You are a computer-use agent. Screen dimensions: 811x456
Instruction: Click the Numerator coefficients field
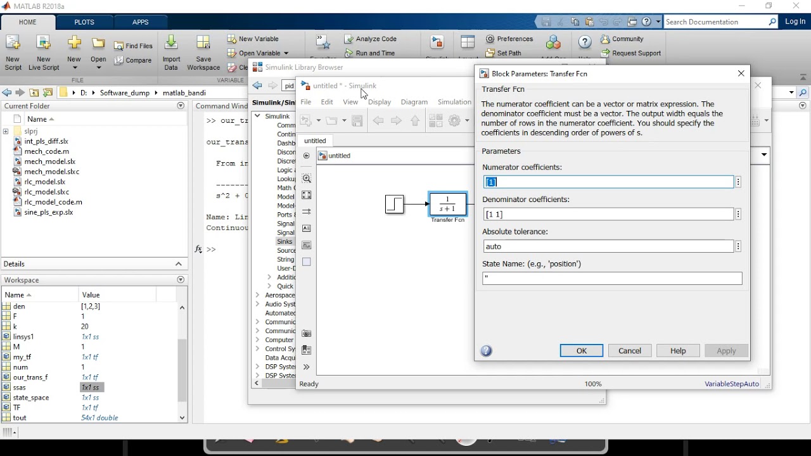(x=608, y=182)
